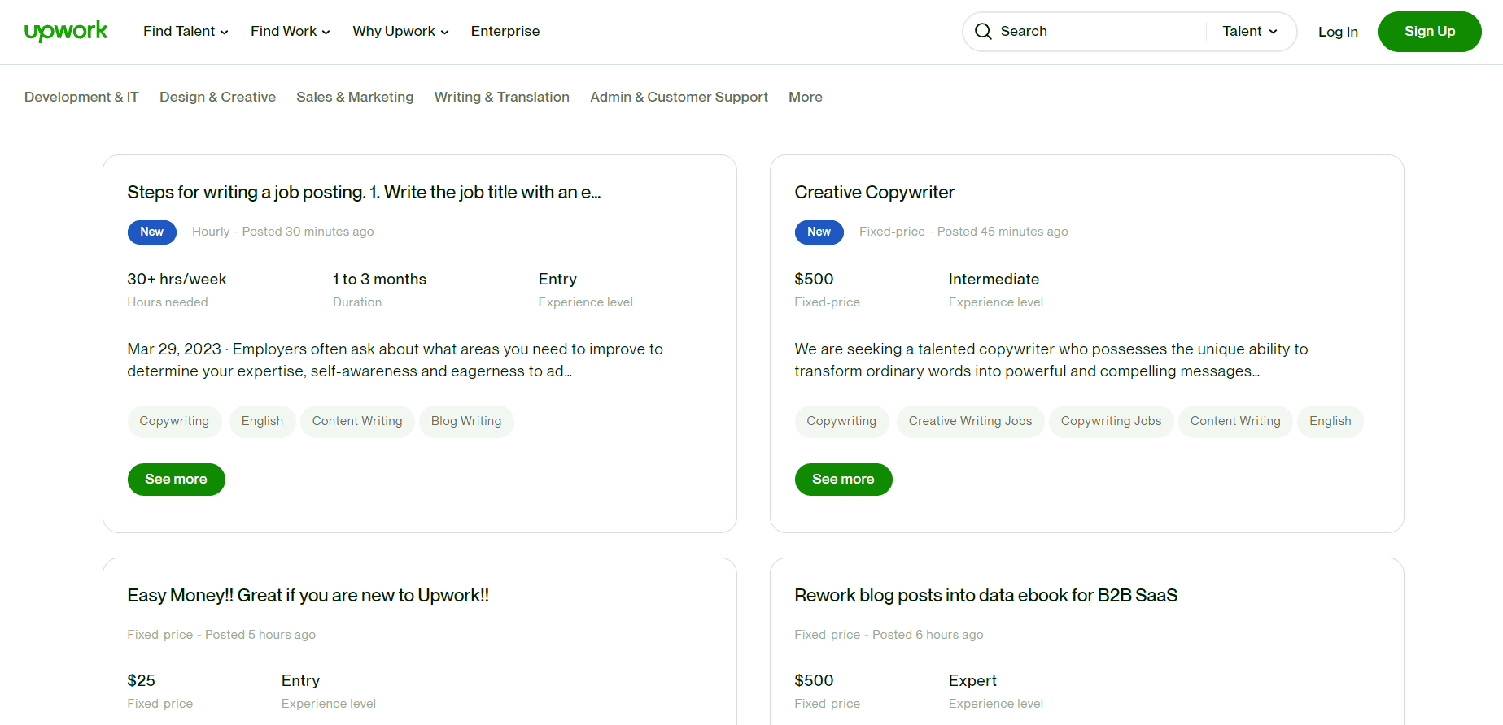The height and width of the screenshot is (725, 1503).
Task: Click the Upwork logo
Action: coord(66,31)
